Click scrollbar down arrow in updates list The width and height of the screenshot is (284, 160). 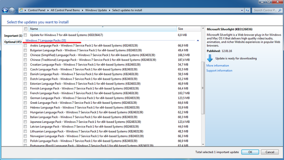pos(203,144)
